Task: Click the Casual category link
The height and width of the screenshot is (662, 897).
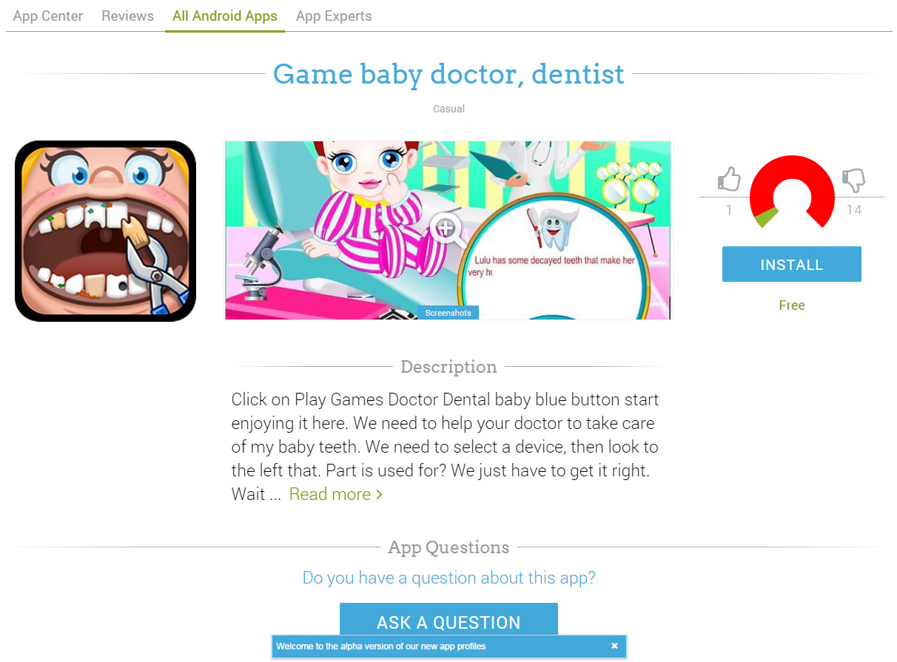Action: 448,109
